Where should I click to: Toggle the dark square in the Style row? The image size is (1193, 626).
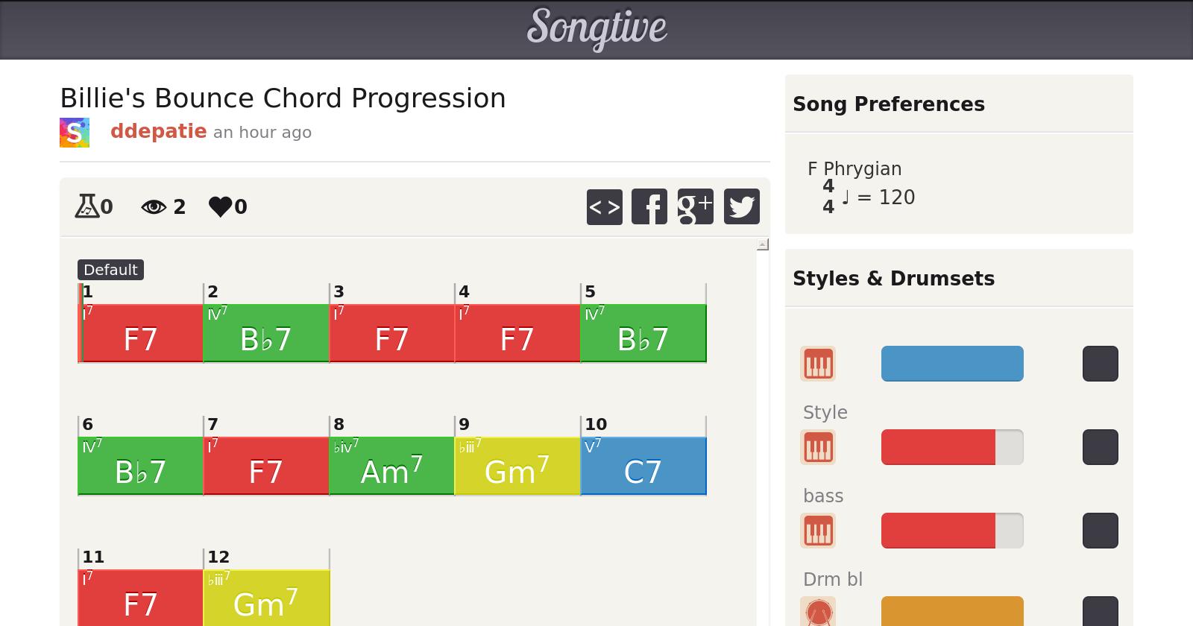pos(1101,447)
